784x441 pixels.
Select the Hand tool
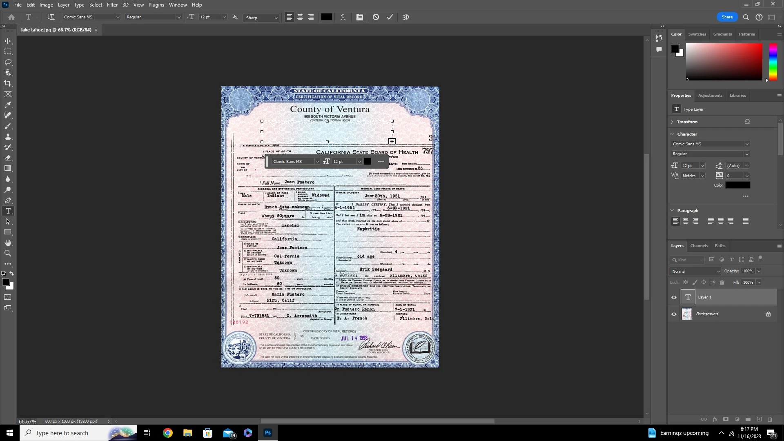8,243
